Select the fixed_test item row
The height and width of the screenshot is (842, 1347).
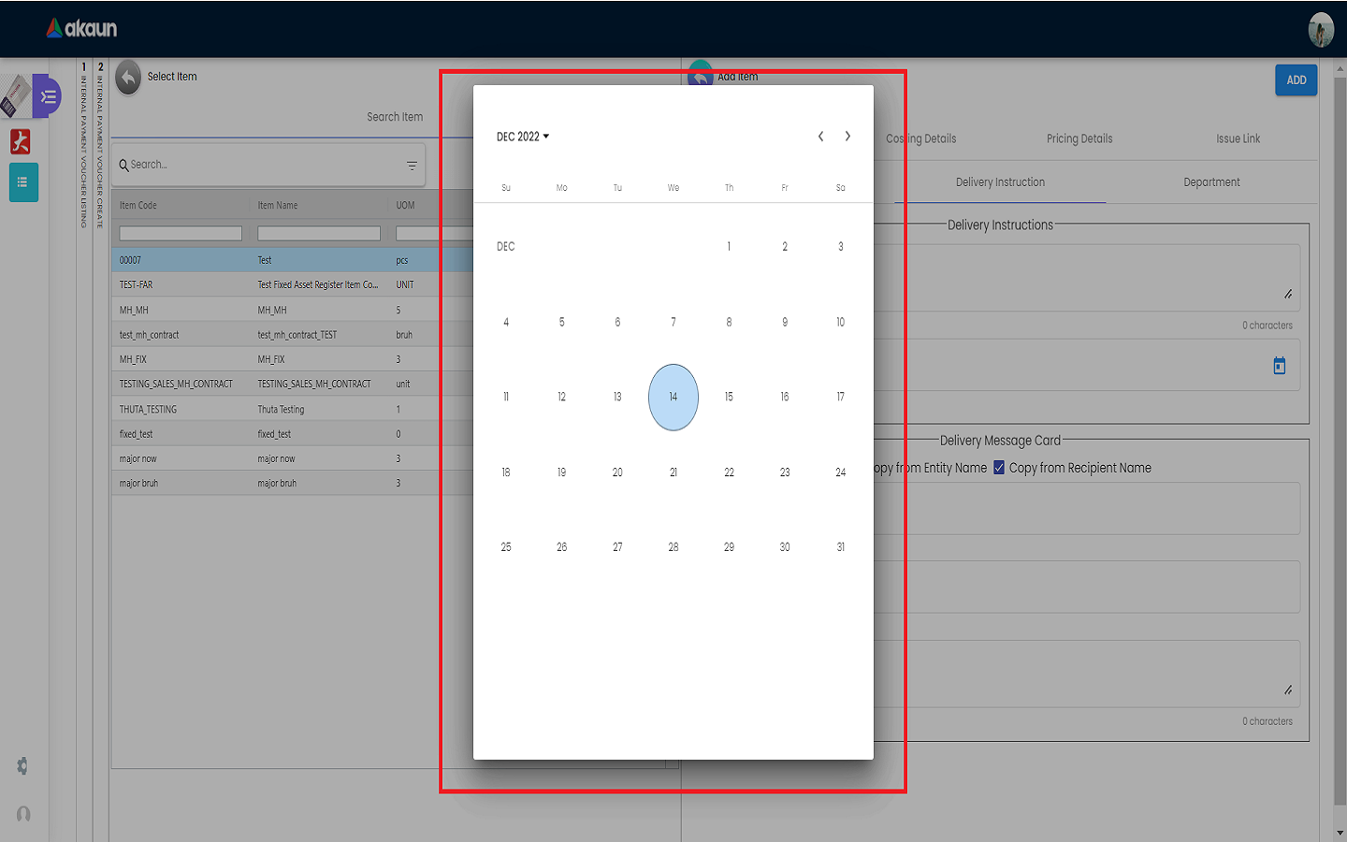293,434
